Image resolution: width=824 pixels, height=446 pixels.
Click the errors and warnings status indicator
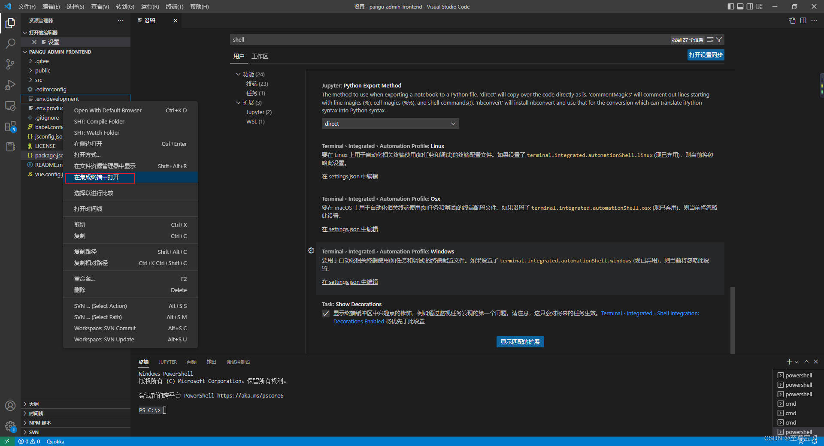29,441
